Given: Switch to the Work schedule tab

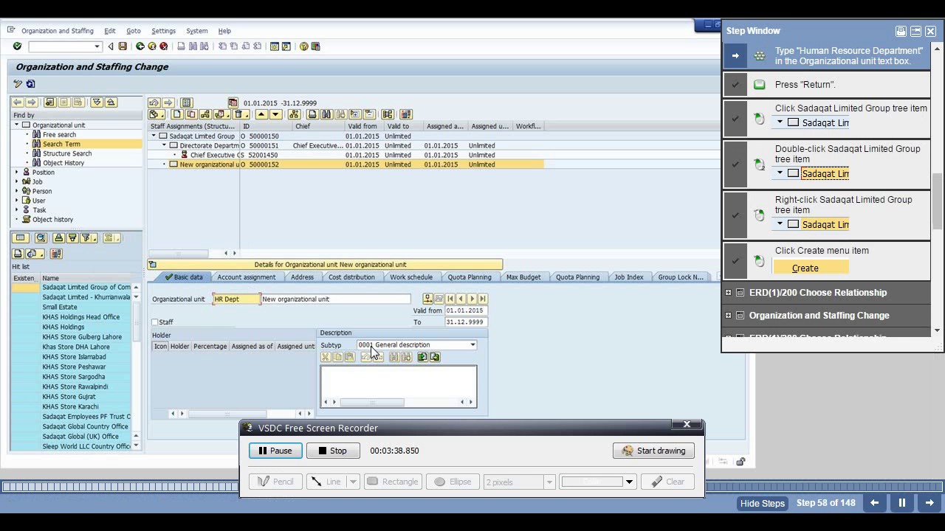Looking at the screenshot, I should 411,277.
